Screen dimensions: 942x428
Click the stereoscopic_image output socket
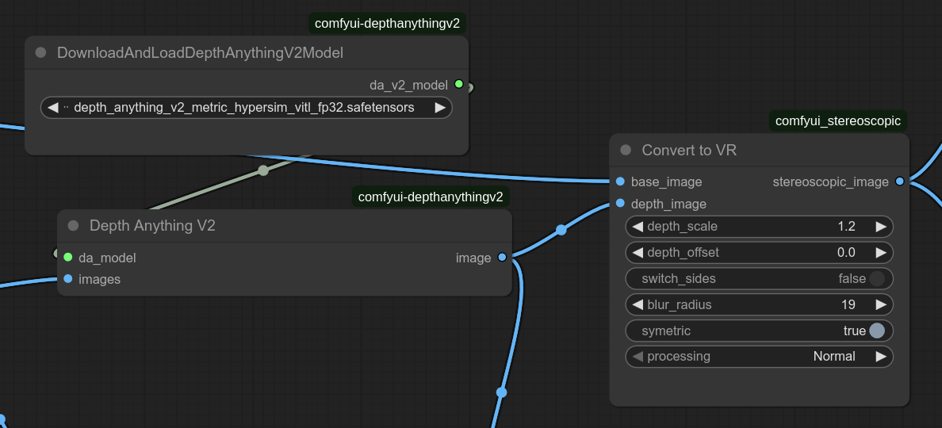pyautogui.click(x=899, y=182)
